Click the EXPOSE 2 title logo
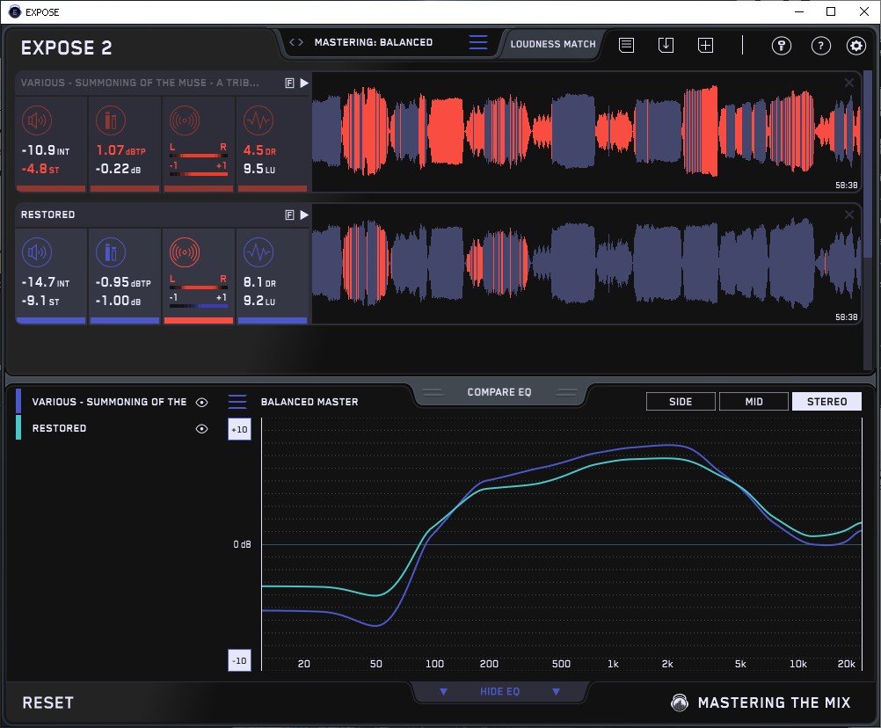 point(66,47)
